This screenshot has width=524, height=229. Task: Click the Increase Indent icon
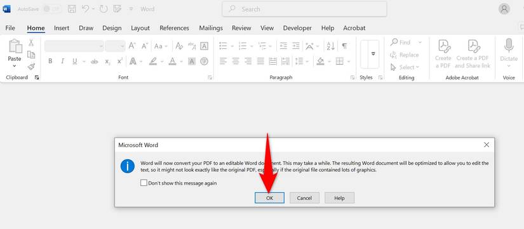click(296, 46)
